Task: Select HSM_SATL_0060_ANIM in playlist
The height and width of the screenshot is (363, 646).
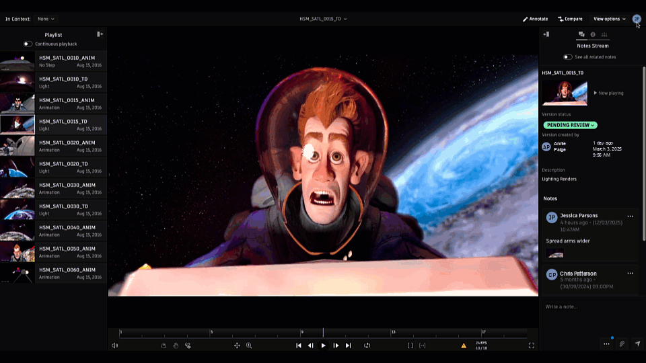Action: [x=54, y=274]
